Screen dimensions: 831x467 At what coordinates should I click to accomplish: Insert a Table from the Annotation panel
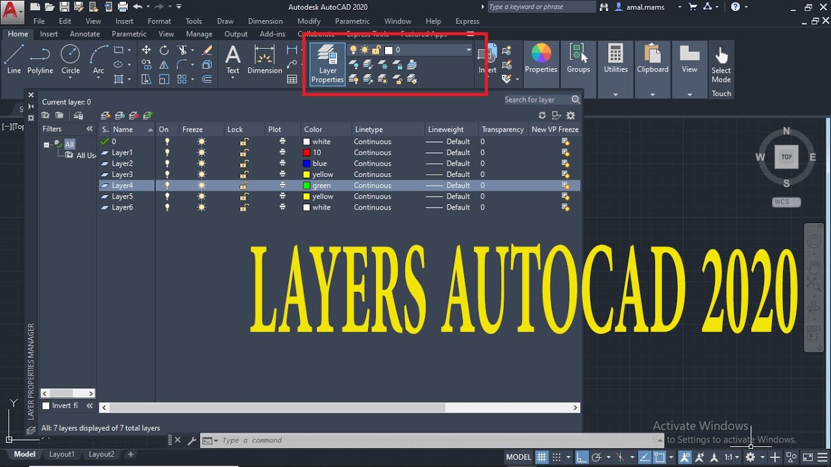pos(292,79)
